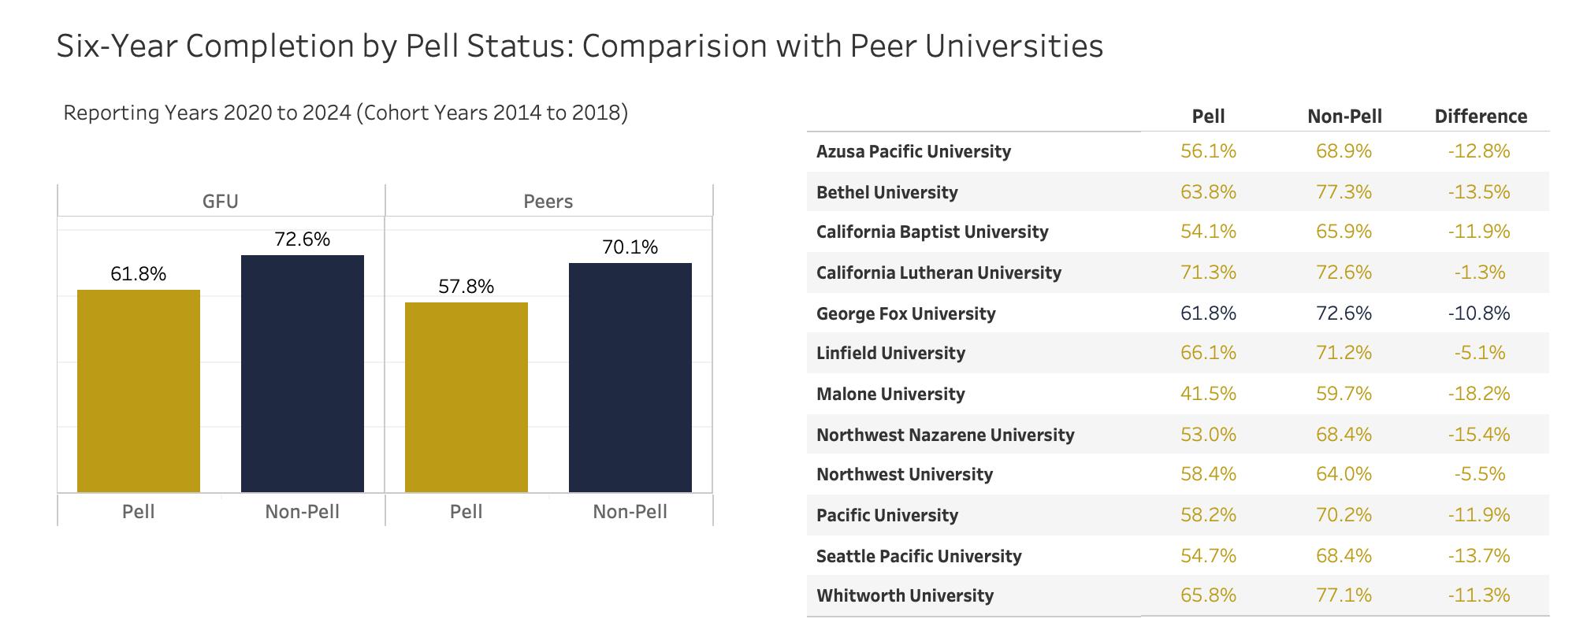Click the Non-Pell table column header
Screen dimensions: 1576x630
tap(1344, 117)
